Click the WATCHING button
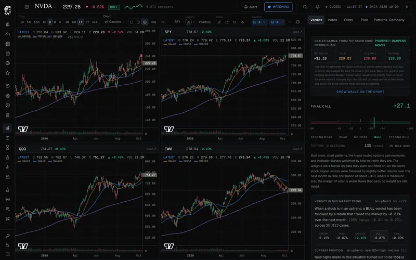This screenshot has height=260, width=416. pos(278,7)
